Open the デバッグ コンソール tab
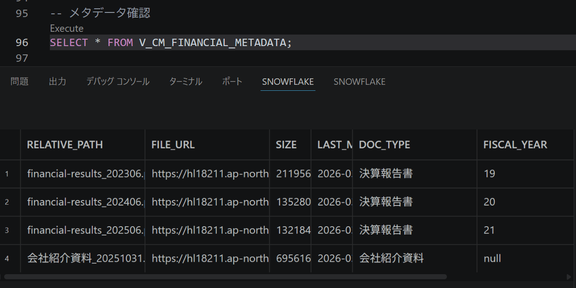Viewport: 576px width, 288px height. tap(118, 82)
